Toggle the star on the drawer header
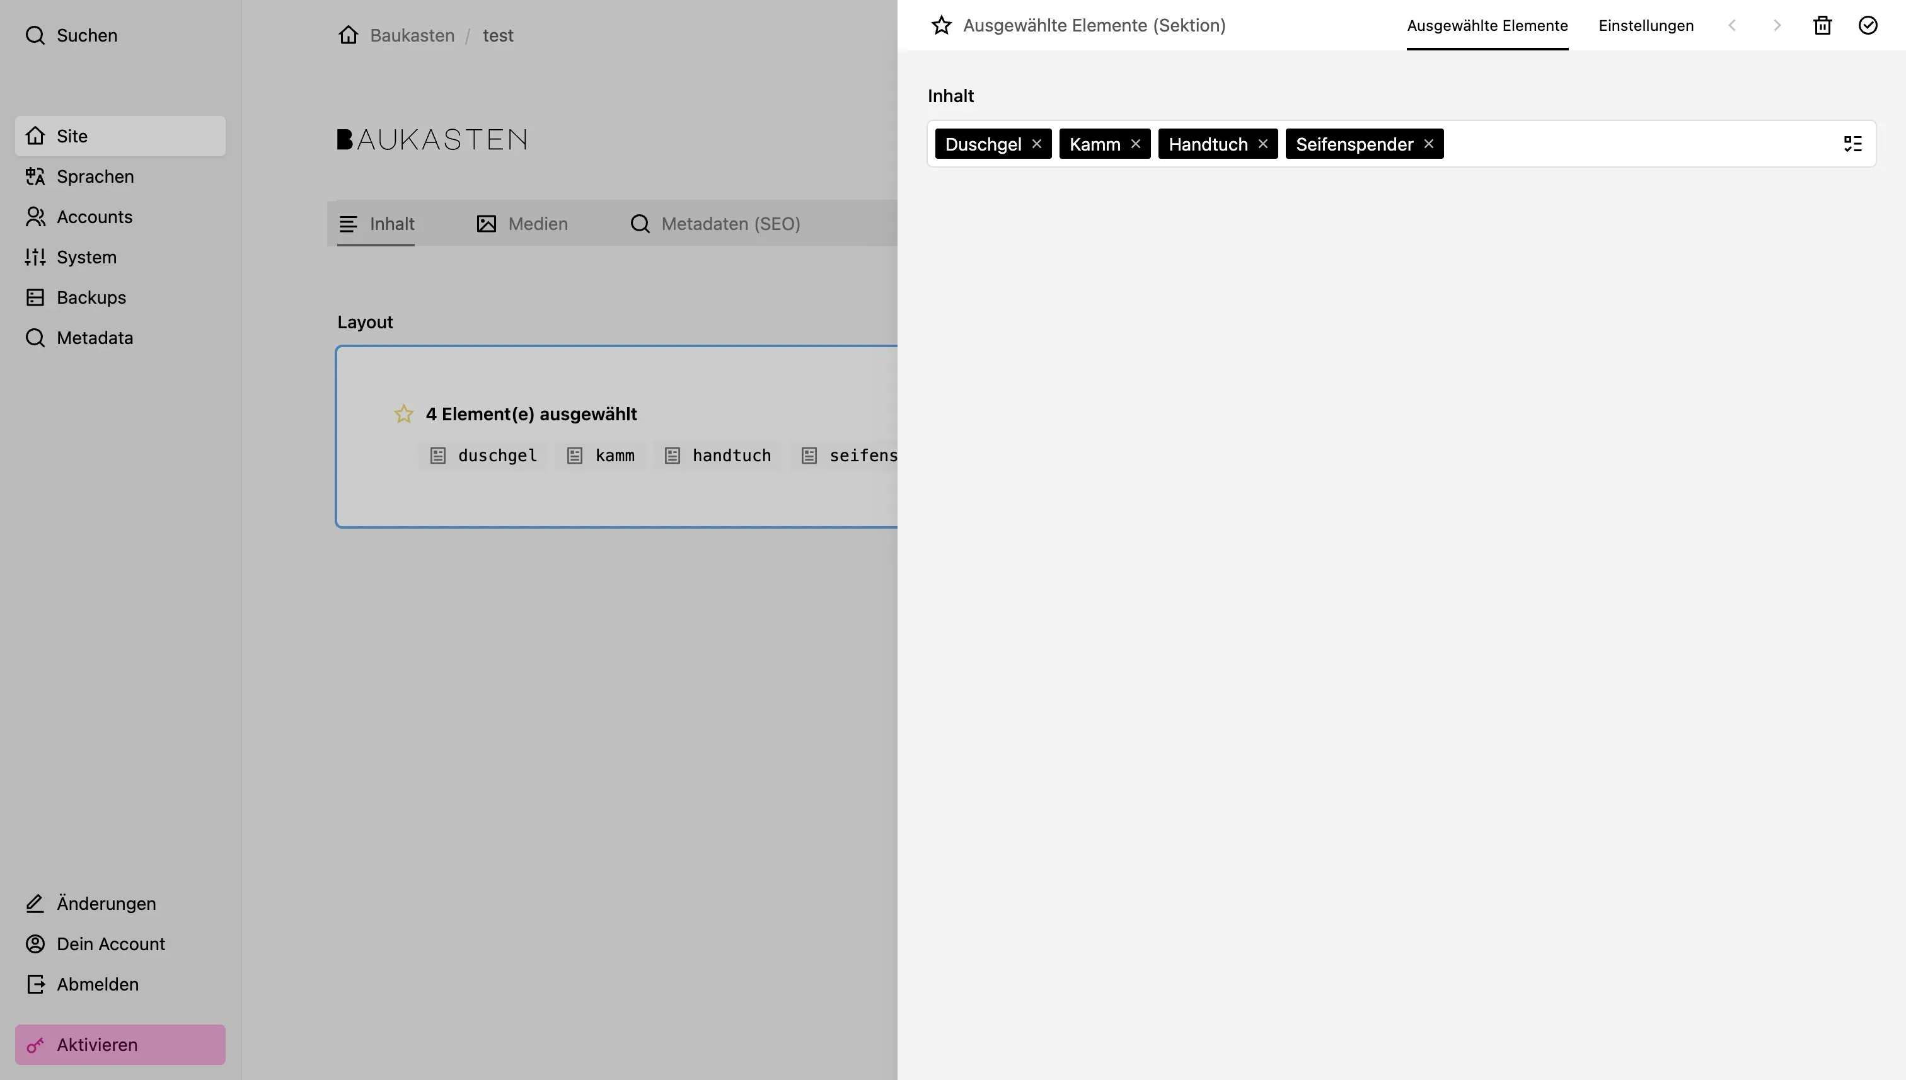Viewport: 1906px width, 1080px height. 942,25
